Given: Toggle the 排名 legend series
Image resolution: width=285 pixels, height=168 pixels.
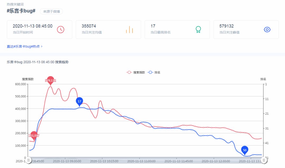Looking at the screenshot, I should [x=154, y=72].
